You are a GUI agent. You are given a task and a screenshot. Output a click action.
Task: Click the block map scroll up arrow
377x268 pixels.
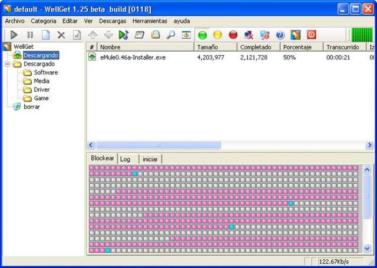pos(367,170)
